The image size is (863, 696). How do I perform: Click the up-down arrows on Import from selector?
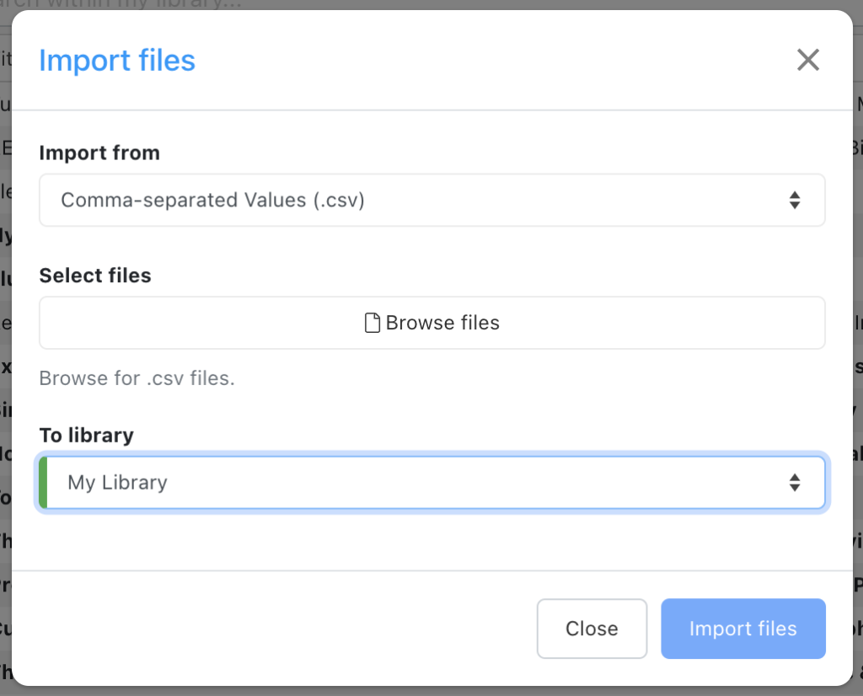coord(793,200)
